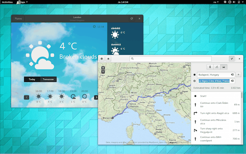Expand the system menu arrow in top bar
246x154 pixels.
click(x=243, y=2)
